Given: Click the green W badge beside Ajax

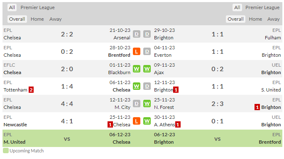Looking at the screenshot, I should pyautogui.click(x=147, y=69).
